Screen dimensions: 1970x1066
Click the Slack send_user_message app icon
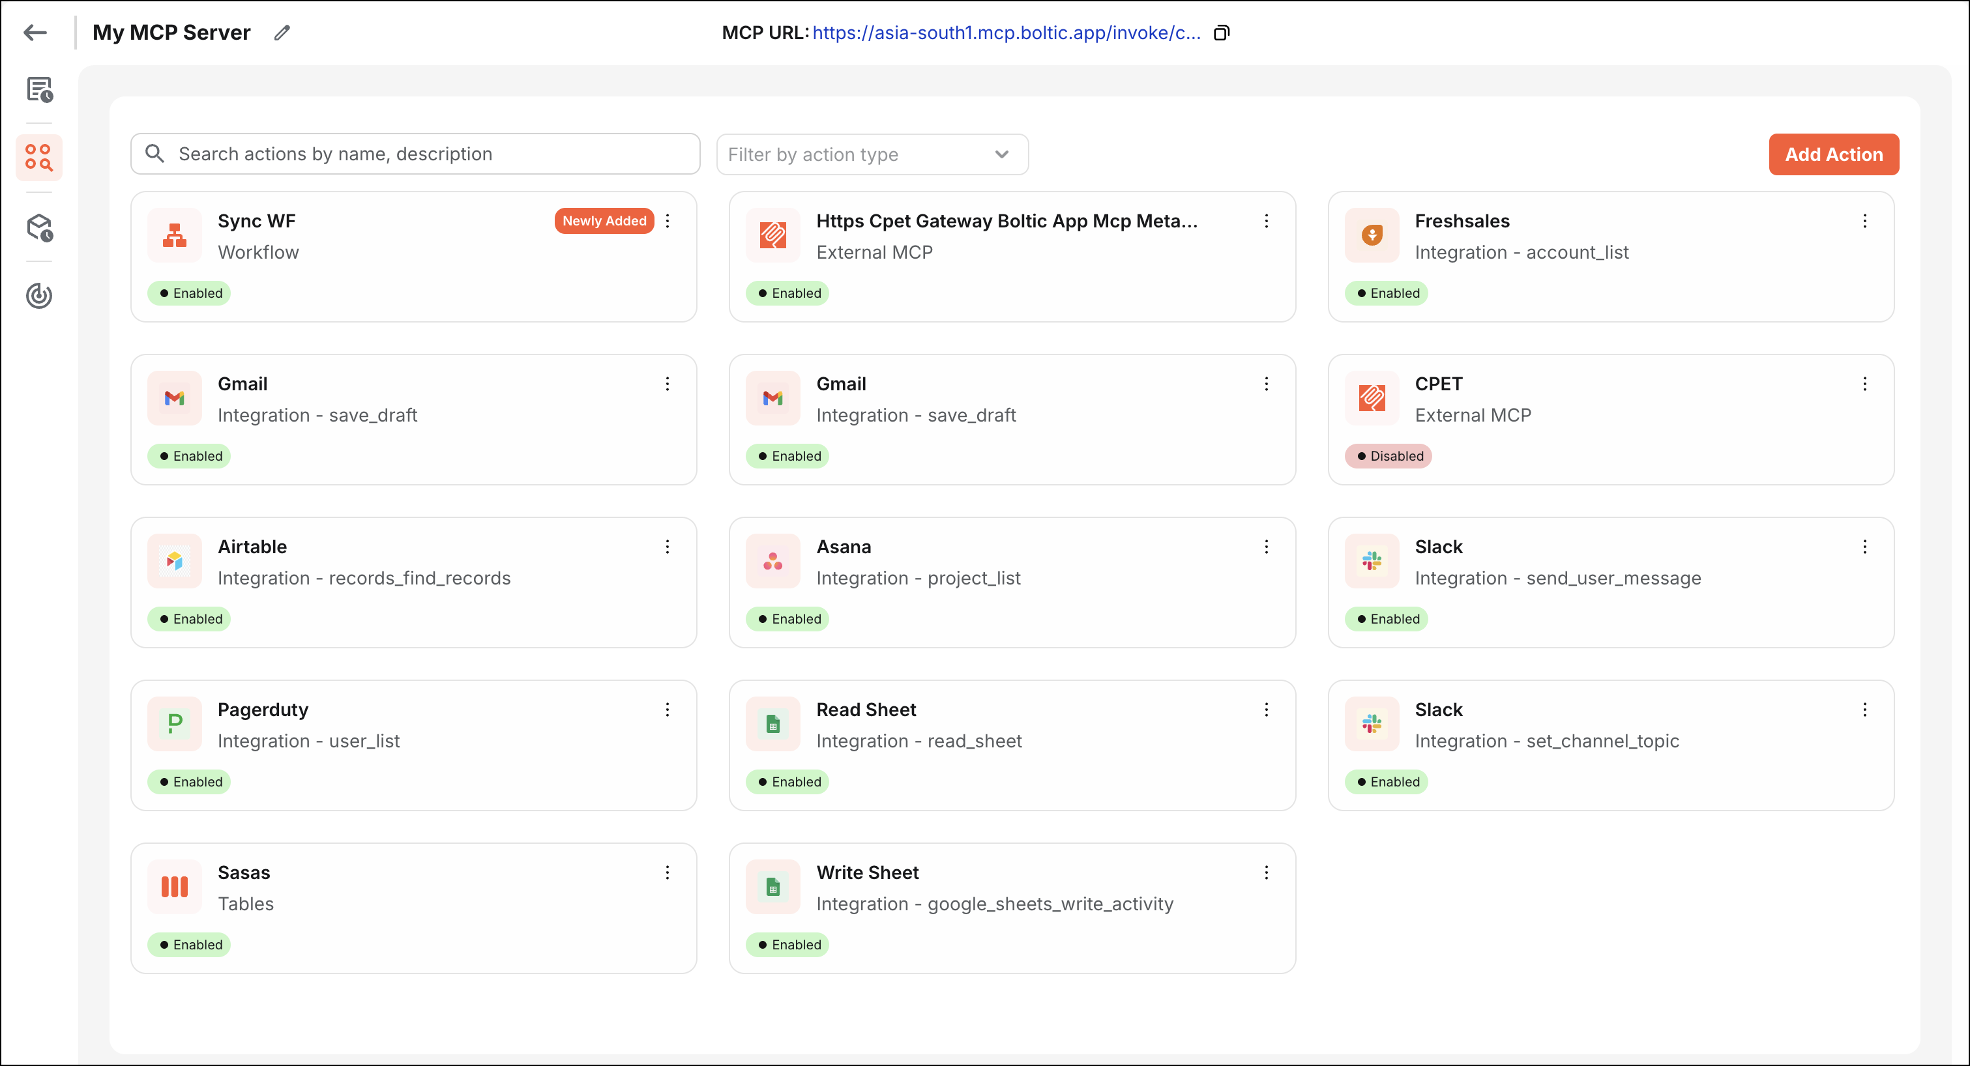point(1372,561)
